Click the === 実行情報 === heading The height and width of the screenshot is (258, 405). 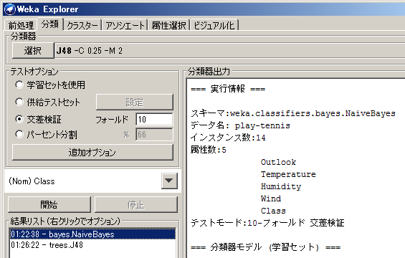[228, 89]
